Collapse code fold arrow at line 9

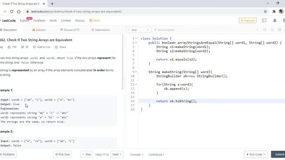click(x=136, y=72)
